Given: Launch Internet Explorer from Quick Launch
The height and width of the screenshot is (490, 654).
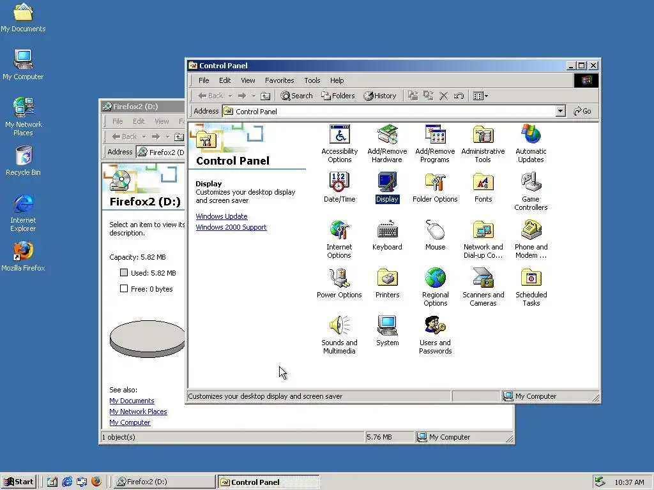Looking at the screenshot, I should [66, 482].
